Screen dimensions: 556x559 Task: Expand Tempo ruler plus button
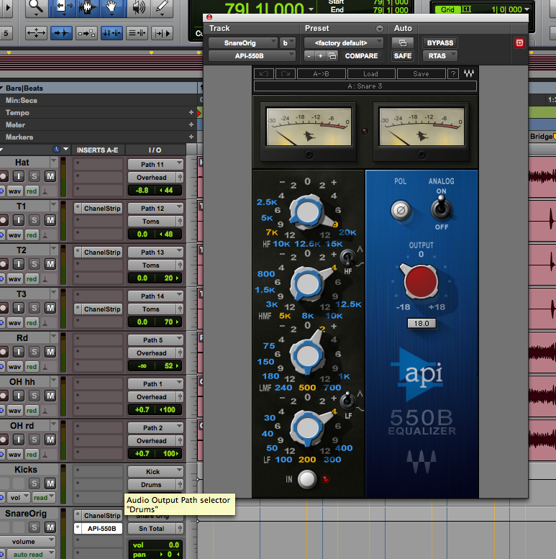pos(191,113)
